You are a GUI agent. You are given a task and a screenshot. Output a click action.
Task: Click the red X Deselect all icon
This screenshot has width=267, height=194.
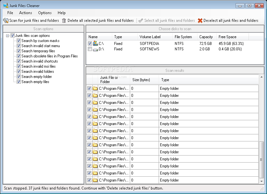point(200,21)
